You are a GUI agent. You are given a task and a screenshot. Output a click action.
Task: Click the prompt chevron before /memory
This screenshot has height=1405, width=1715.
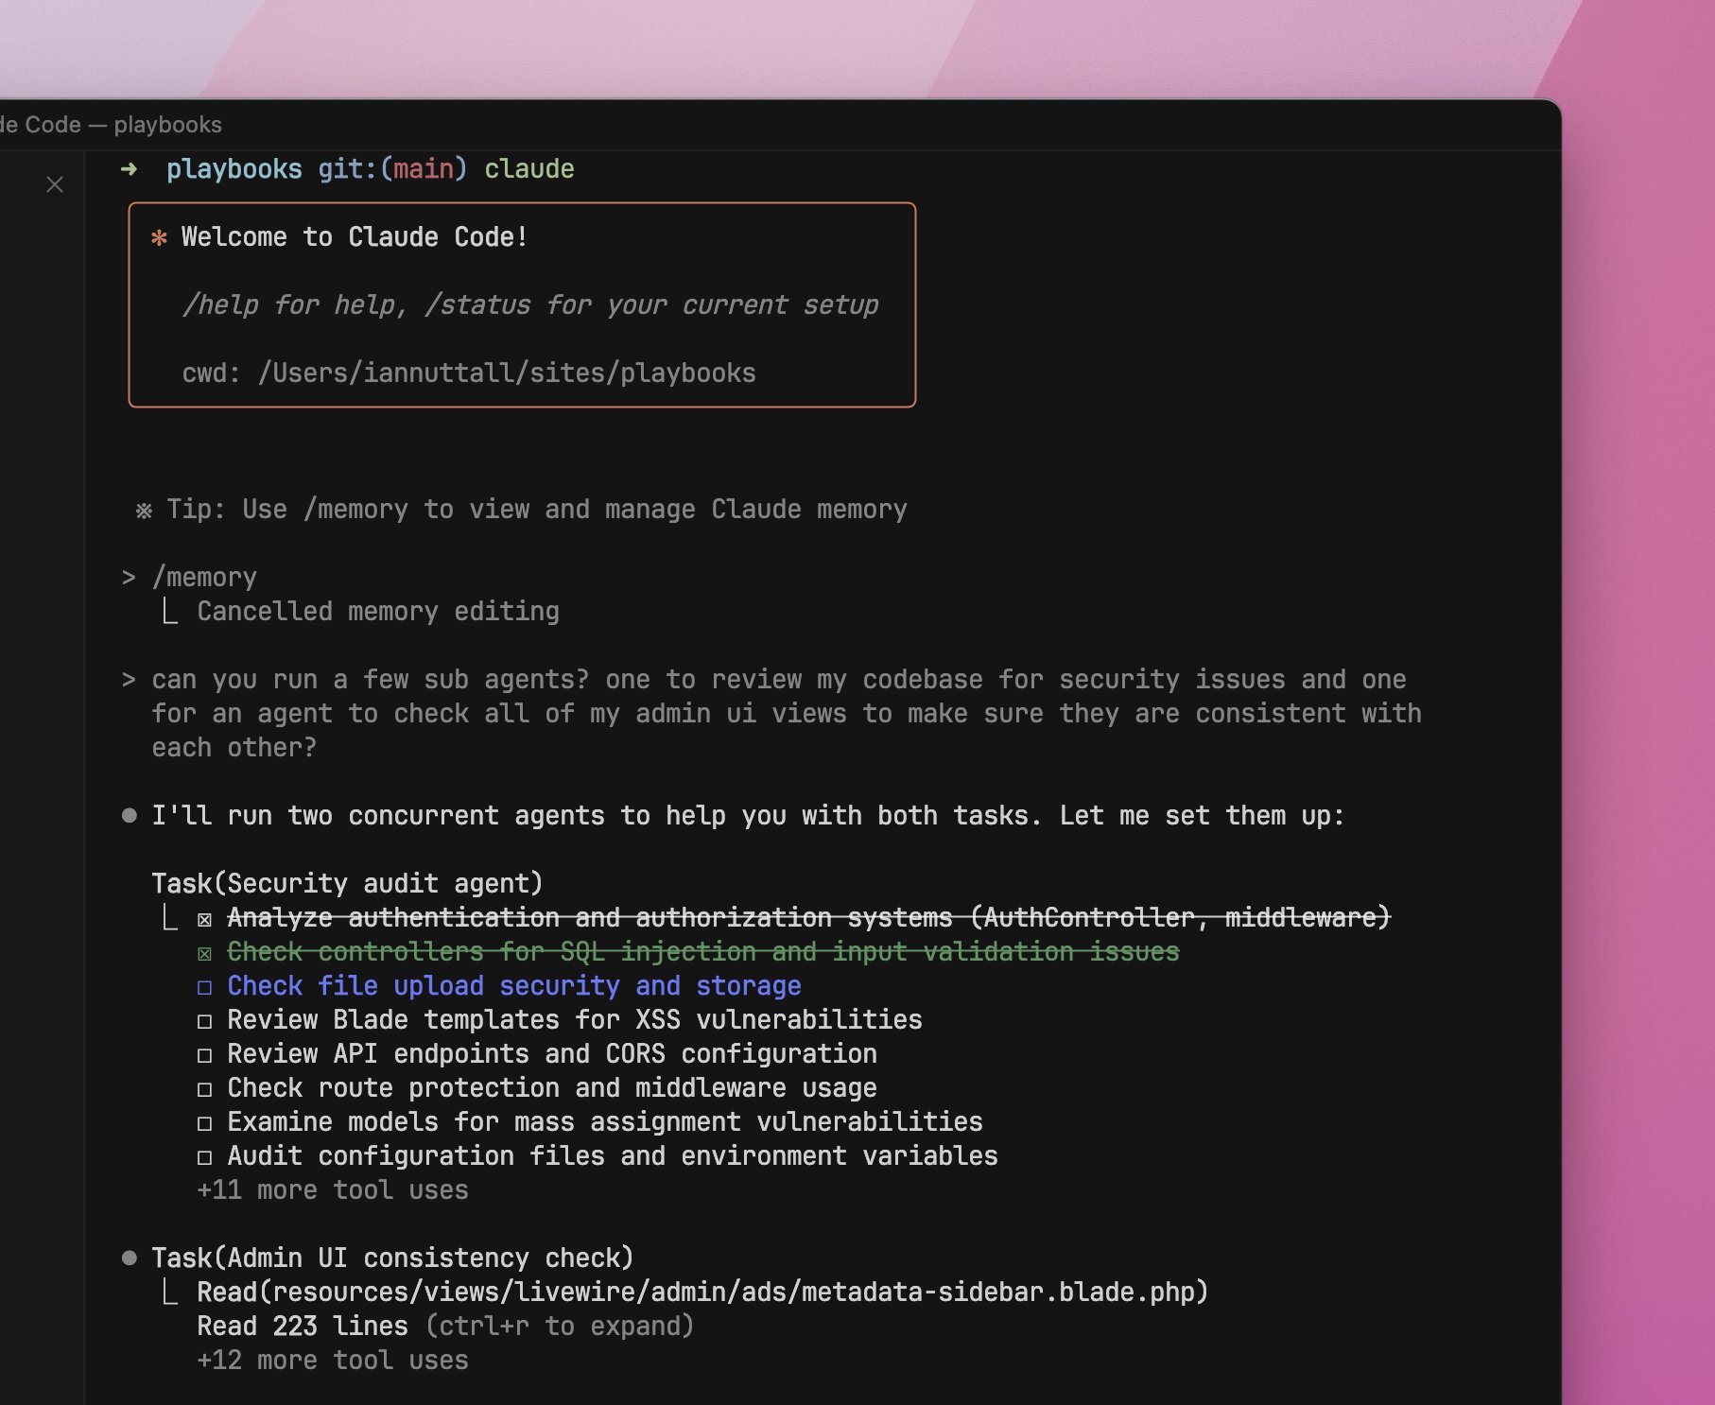point(129,578)
